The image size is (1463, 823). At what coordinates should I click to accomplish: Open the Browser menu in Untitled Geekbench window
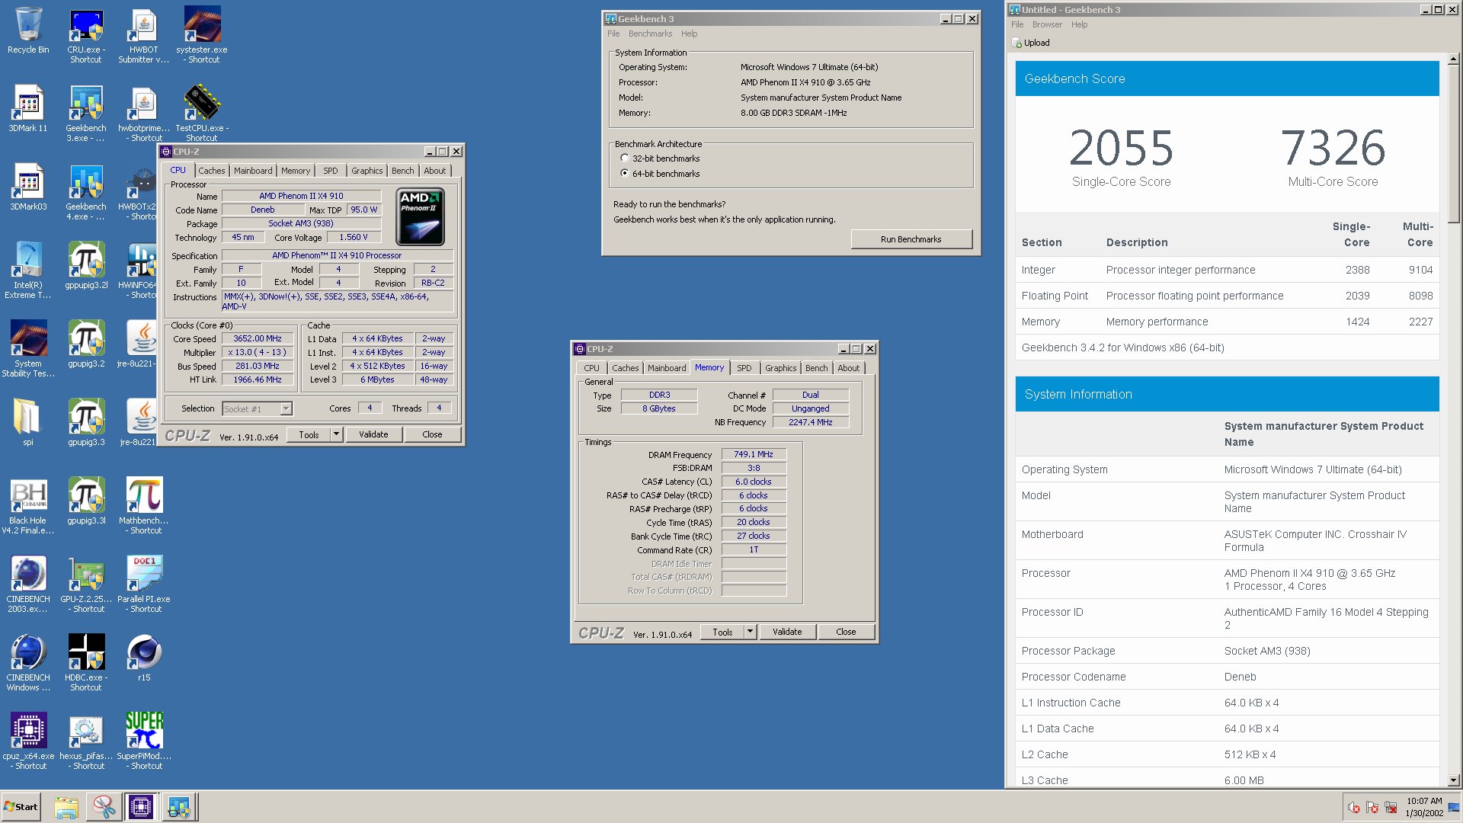[x=1047, y=24]
